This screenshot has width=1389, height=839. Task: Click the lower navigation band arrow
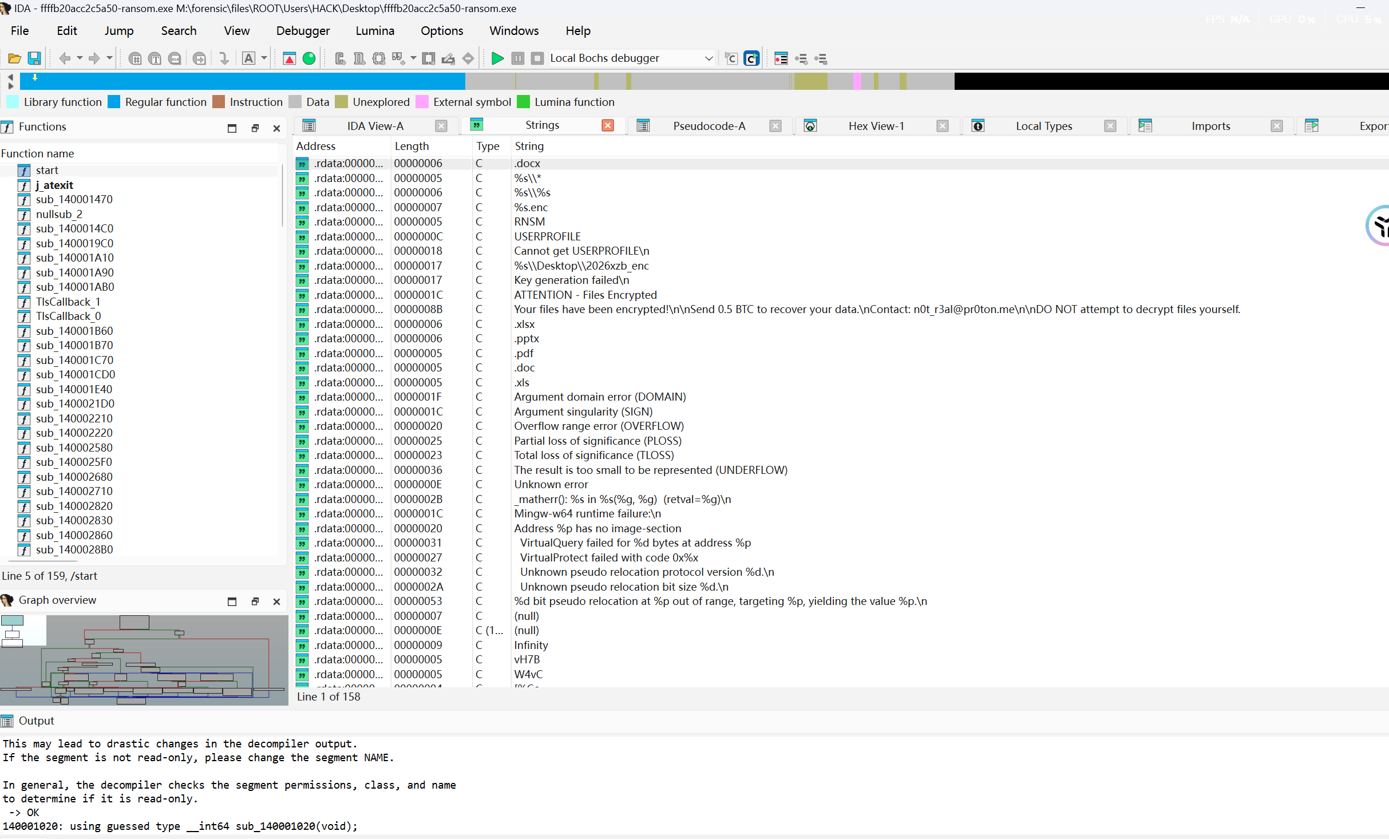(10, 86)
